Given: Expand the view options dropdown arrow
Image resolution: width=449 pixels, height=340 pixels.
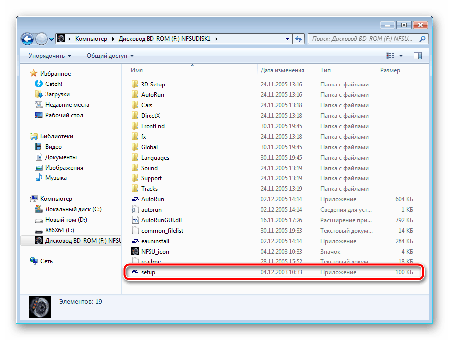Looking at the screenshot, I should coord(401,56).
